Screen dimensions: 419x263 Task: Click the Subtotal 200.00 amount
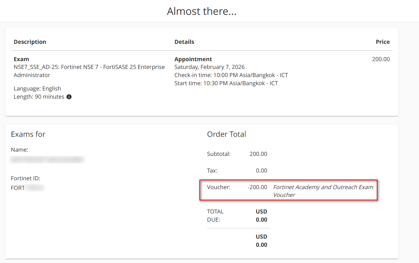coord(258,154)
